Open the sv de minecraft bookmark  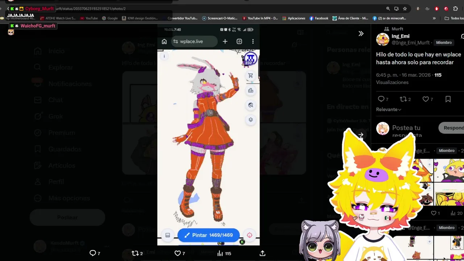click(x=389, y=18)
